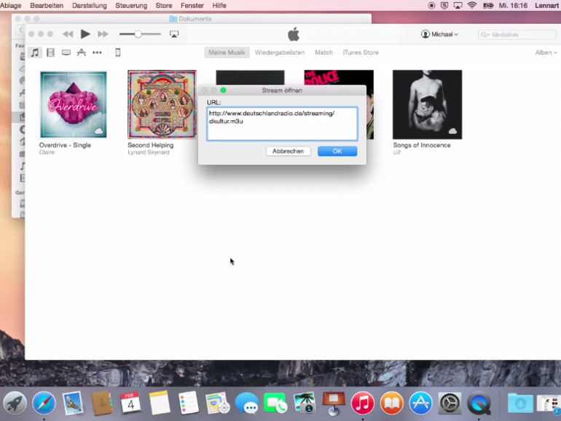Open Notes from the Dock
The width and height of the screenshot is (561, 421).
(x=160, y=403)
